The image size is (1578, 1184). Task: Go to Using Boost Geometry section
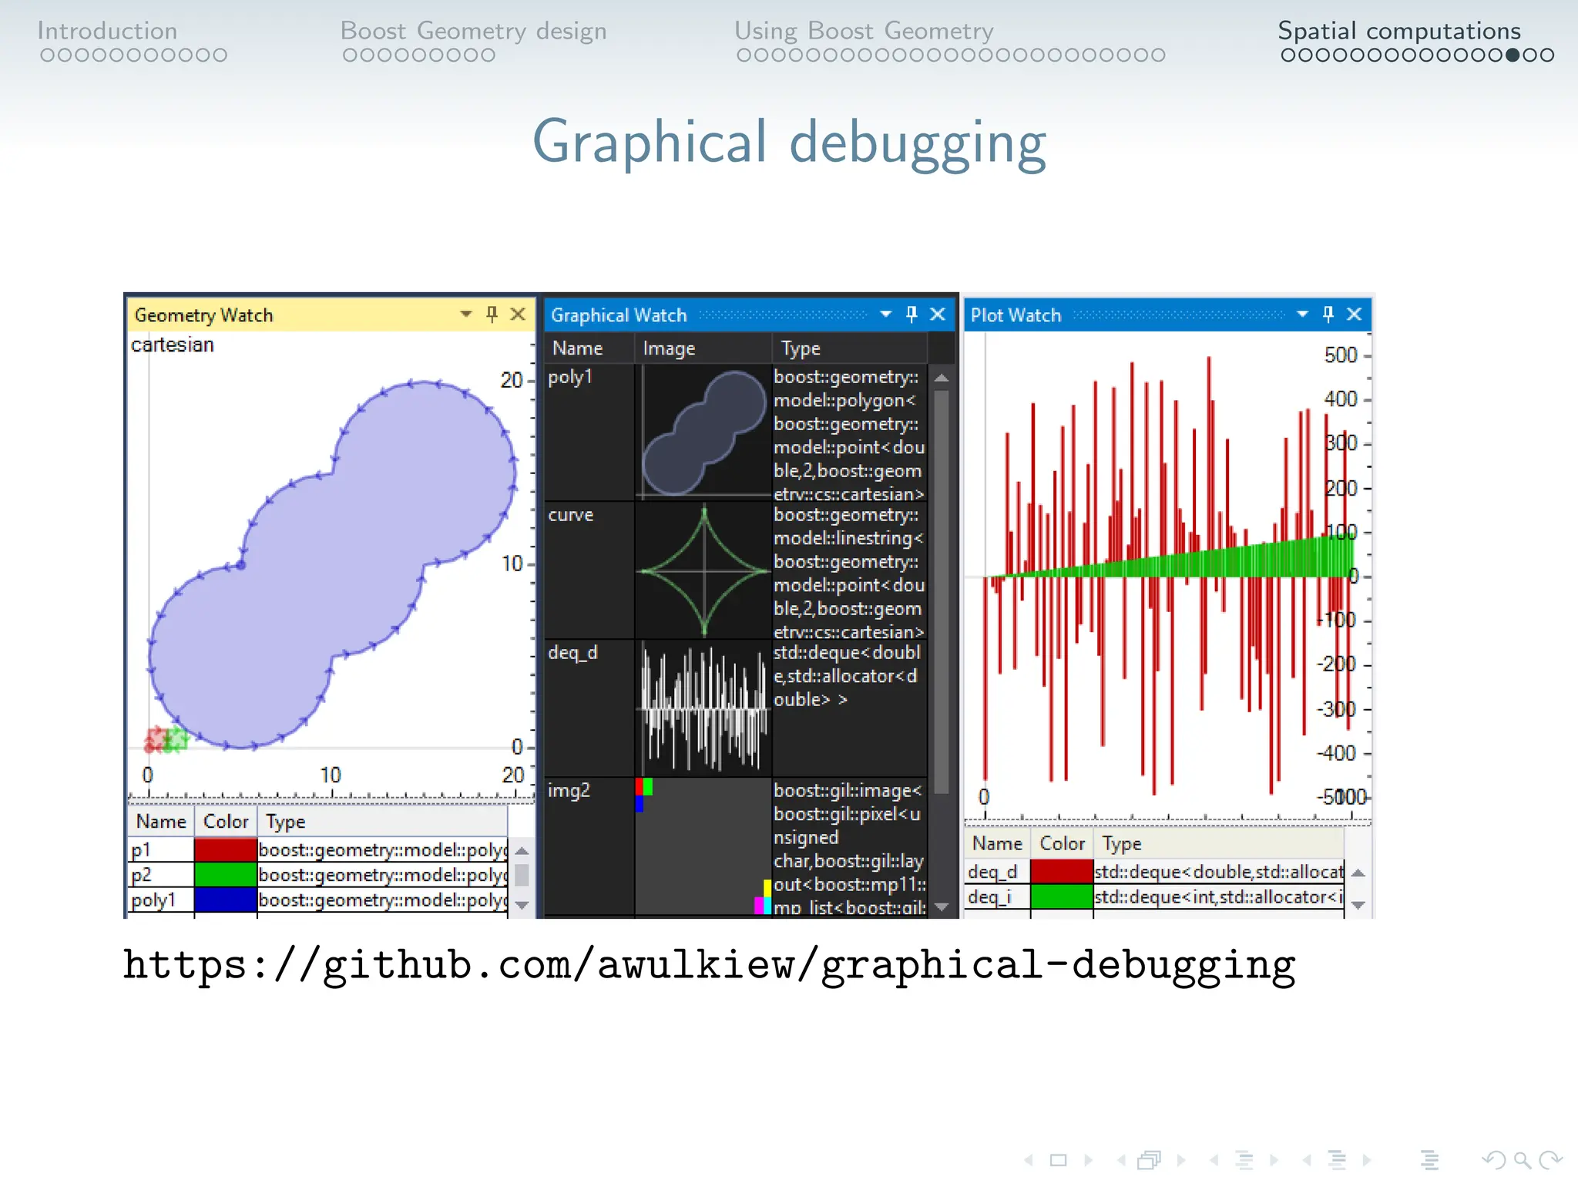pyautogui.click(x=864, y=31)
